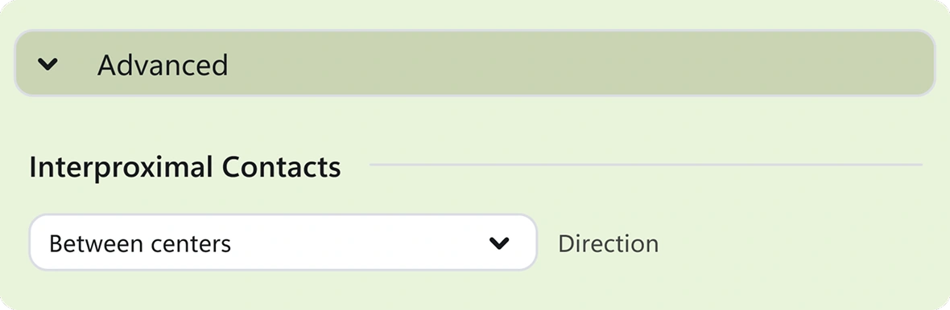The height and width of the screenshot is (310, 950).
Task: Select the Direction label
Action: 609,243
